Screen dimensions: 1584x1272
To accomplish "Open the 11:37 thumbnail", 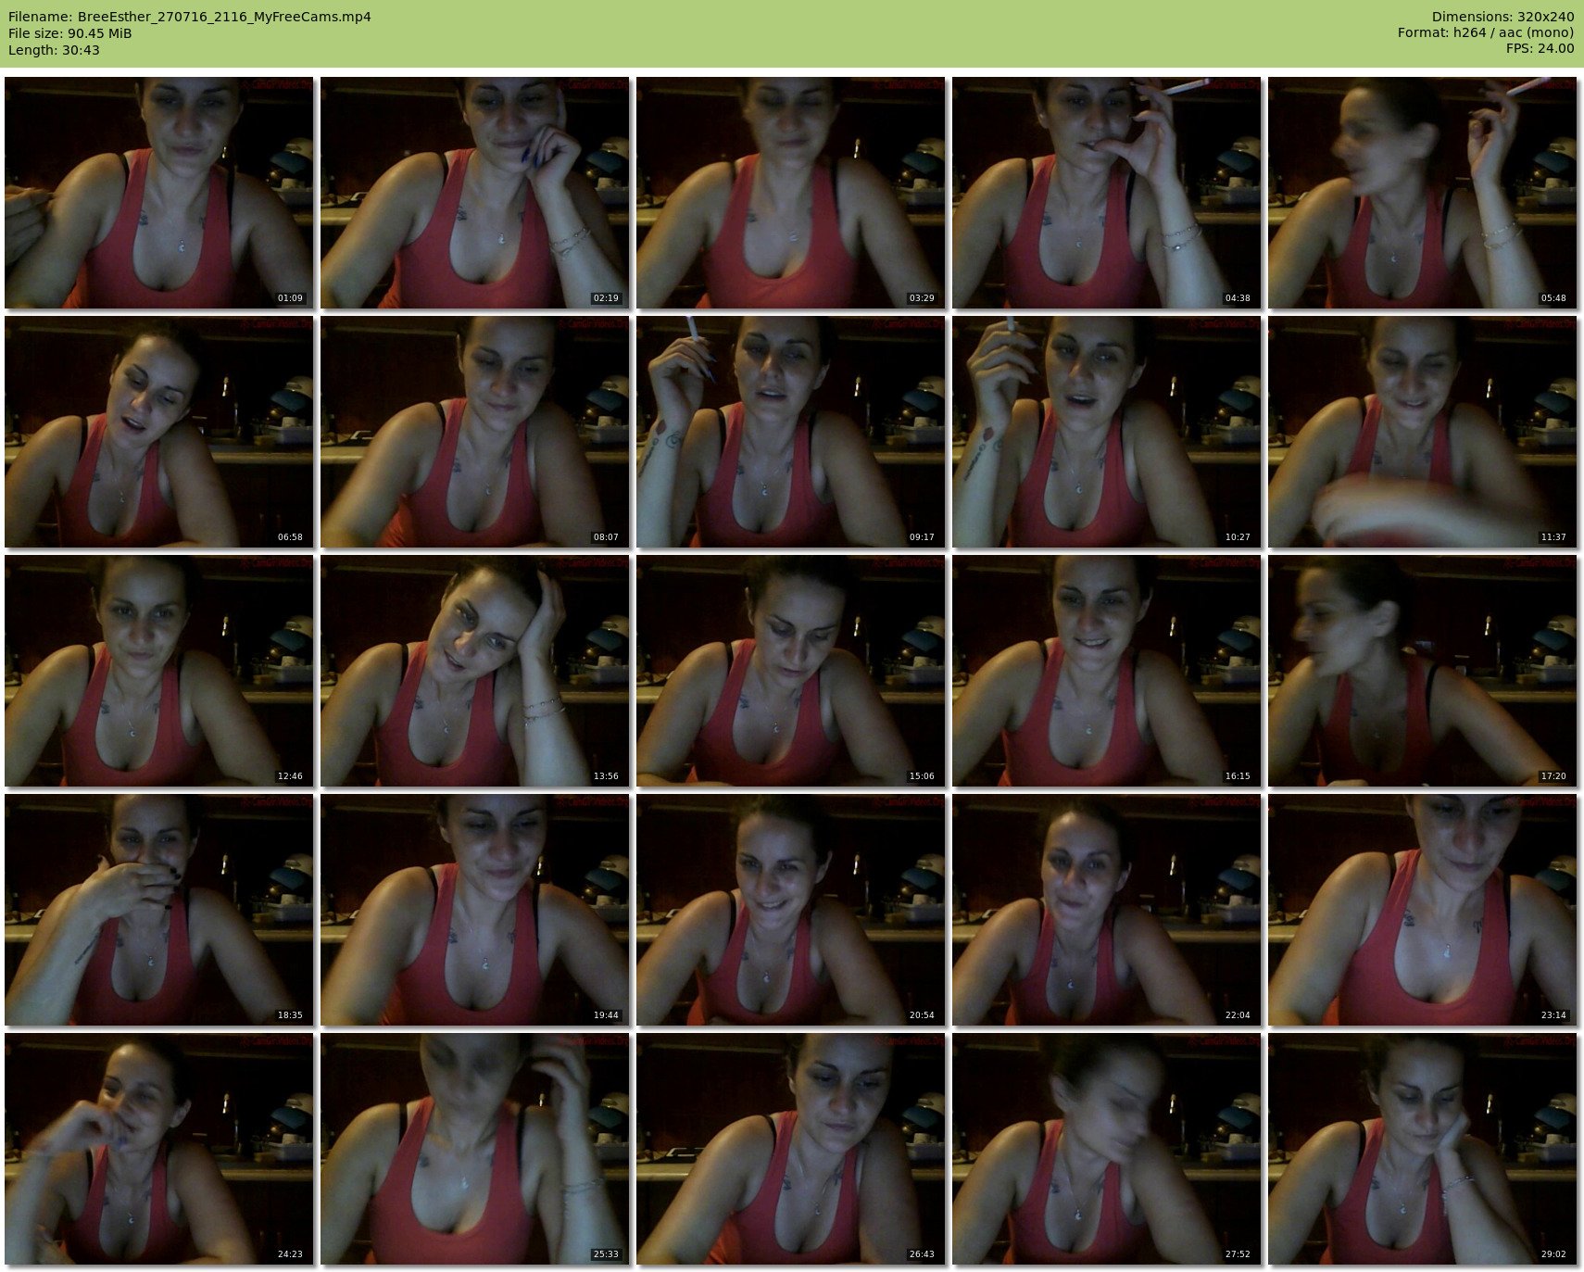I will coord(1423,432).
